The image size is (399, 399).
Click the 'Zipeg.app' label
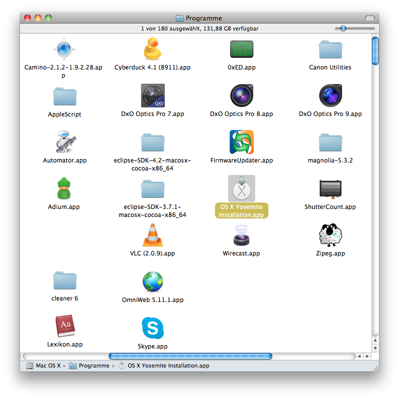pyautogui.click(x=330, y=253)
